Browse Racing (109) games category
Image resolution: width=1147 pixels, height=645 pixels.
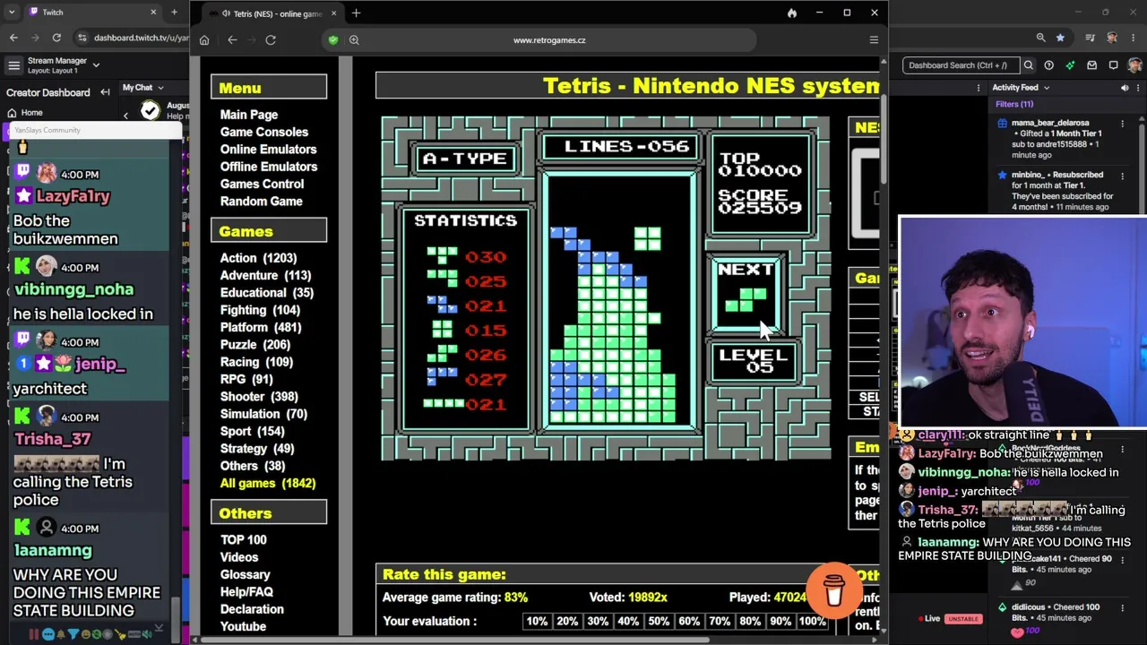pos(256,362)
